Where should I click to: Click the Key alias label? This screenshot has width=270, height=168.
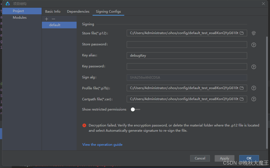click(90, 55)
